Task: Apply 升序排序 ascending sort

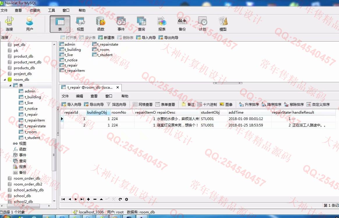Action: pos(249,104)
